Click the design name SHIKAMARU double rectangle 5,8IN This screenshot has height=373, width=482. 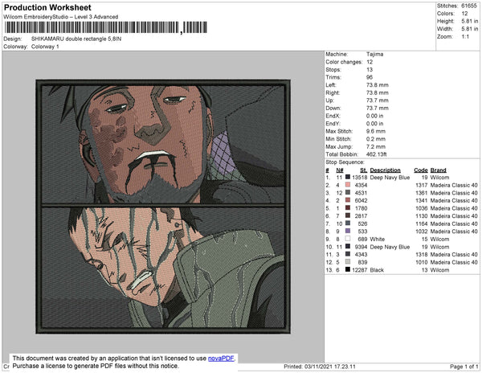(76, 39)
